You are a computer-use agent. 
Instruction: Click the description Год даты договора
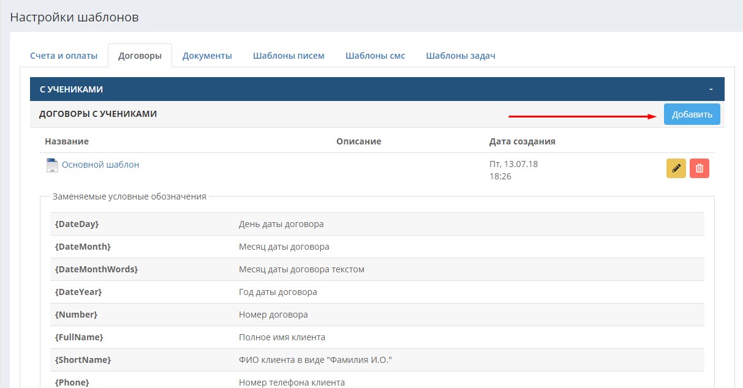click(278, 292)
